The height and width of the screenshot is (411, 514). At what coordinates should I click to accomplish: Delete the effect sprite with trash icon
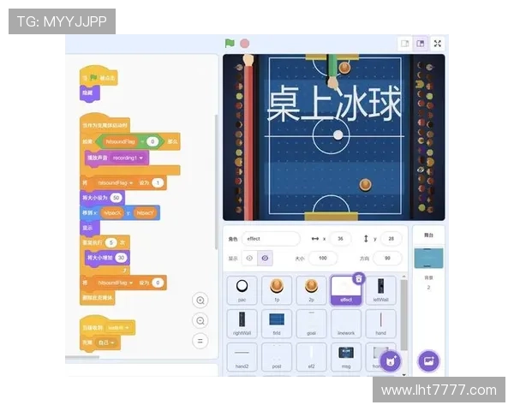click(x=359, y=278)
